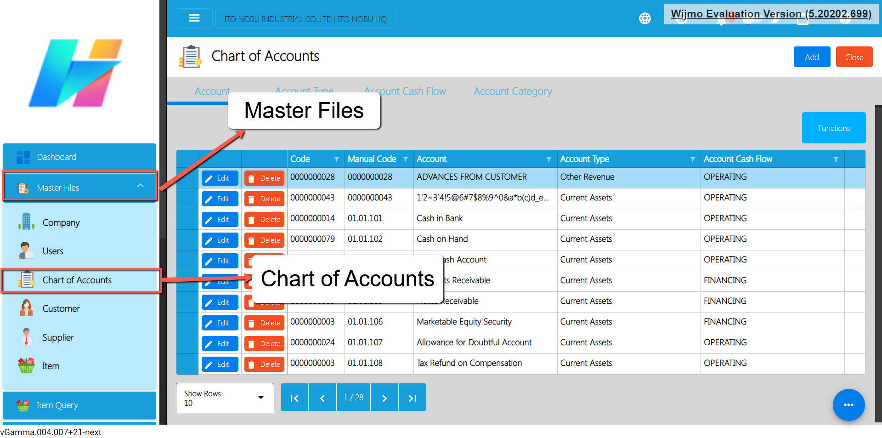Click the Supplier icon in sidebar
Viewport: 882px width, 438px height.
click(26, 337)
